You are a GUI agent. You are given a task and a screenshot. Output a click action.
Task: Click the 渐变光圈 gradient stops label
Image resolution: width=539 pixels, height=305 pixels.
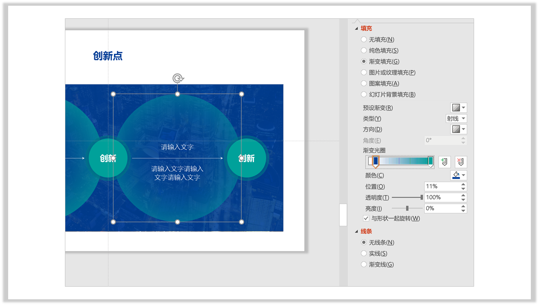(374, 150)
